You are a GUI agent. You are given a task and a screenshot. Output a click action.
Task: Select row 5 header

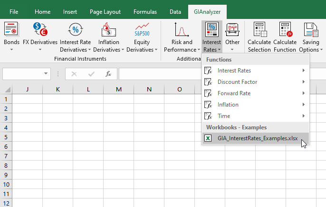point(6,137)
